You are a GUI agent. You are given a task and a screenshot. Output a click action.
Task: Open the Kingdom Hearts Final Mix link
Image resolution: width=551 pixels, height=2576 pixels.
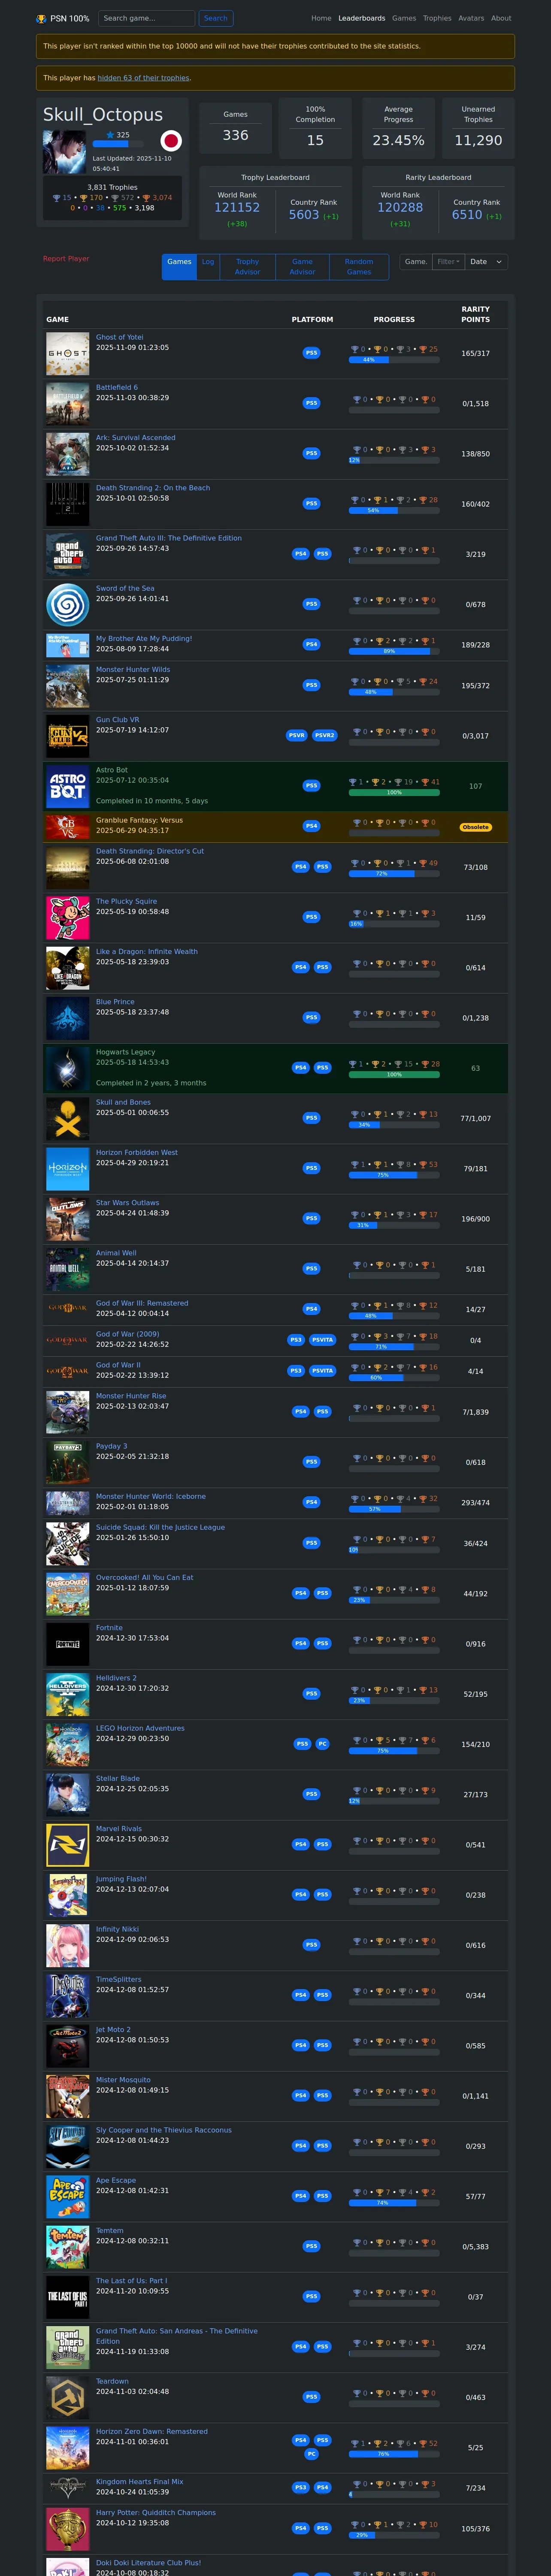tap(139, 2482)
